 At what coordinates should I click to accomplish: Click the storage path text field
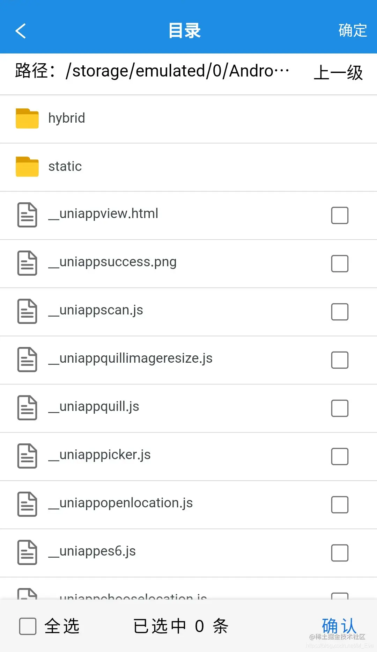152,71
